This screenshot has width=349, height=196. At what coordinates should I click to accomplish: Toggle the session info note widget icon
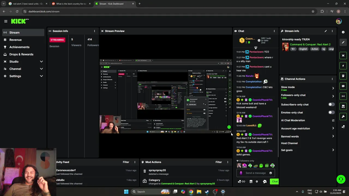pos(343,76)
